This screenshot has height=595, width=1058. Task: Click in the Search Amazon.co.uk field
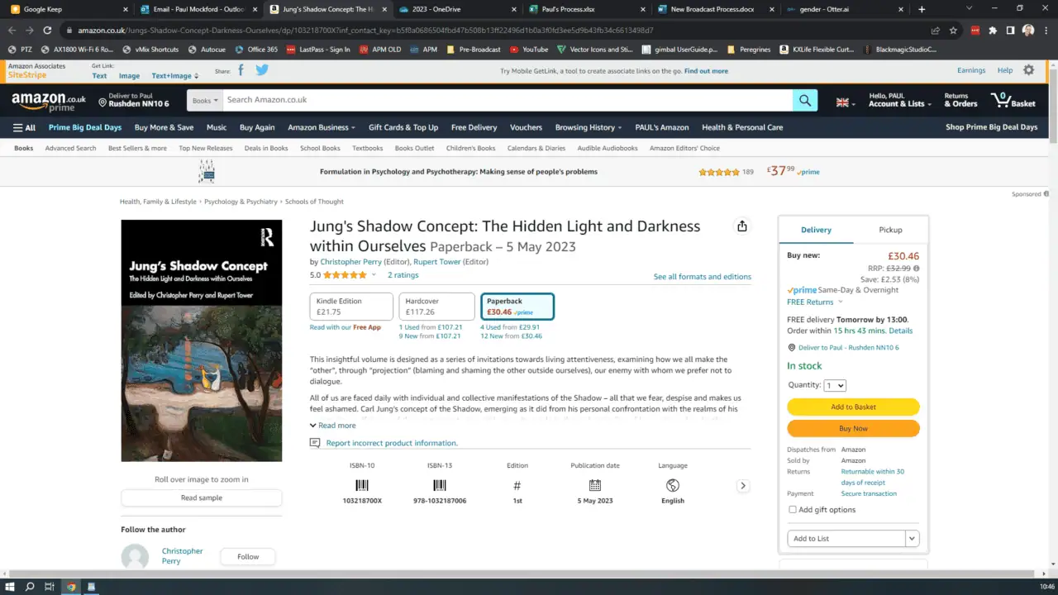coord(508,100)
